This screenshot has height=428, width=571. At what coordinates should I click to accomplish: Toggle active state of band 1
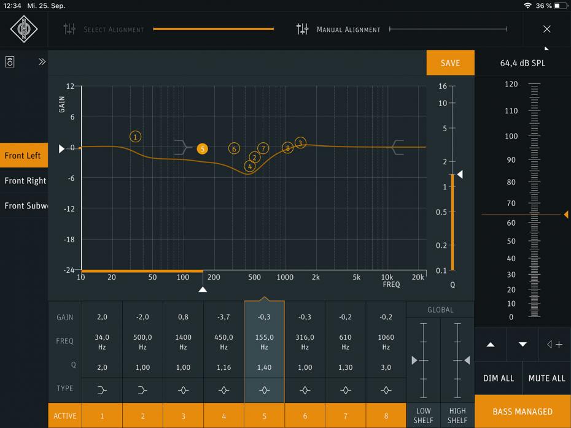pyautogui.click(x=102, y=416)
